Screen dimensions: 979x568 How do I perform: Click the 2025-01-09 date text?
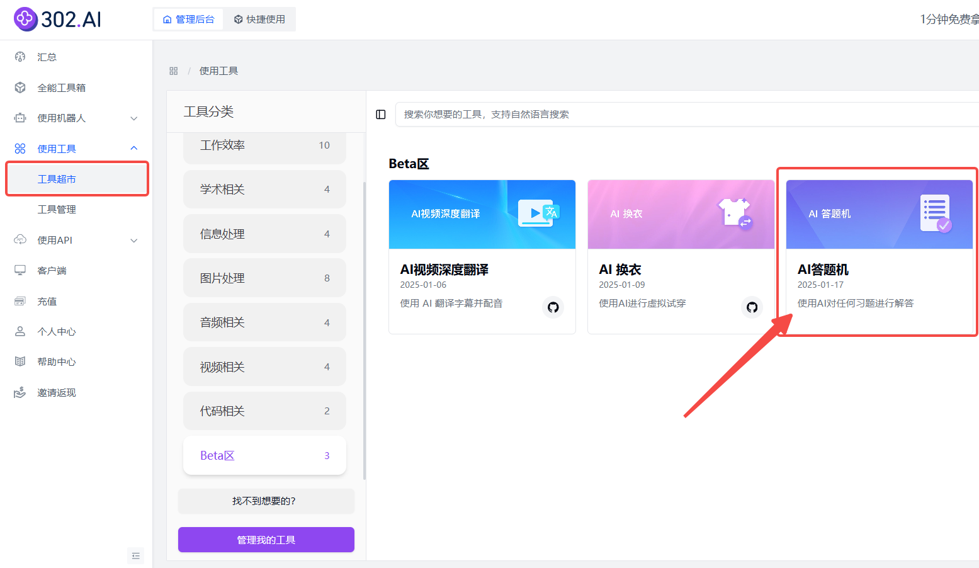622,285
